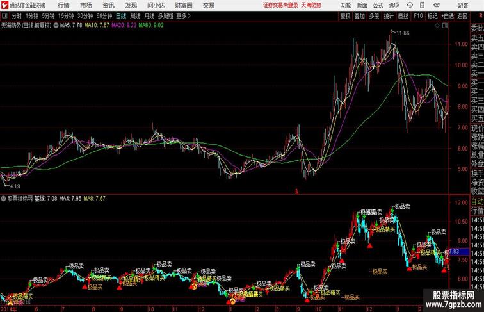Open the 多周期 multi-period view

coord(165,16)
